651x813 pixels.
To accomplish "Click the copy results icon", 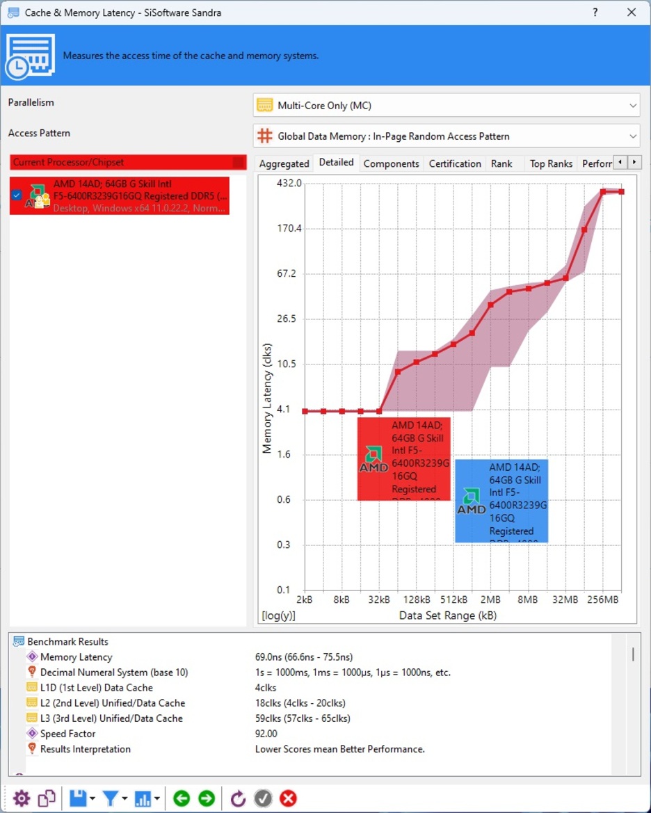I will (x=47, y=798).
